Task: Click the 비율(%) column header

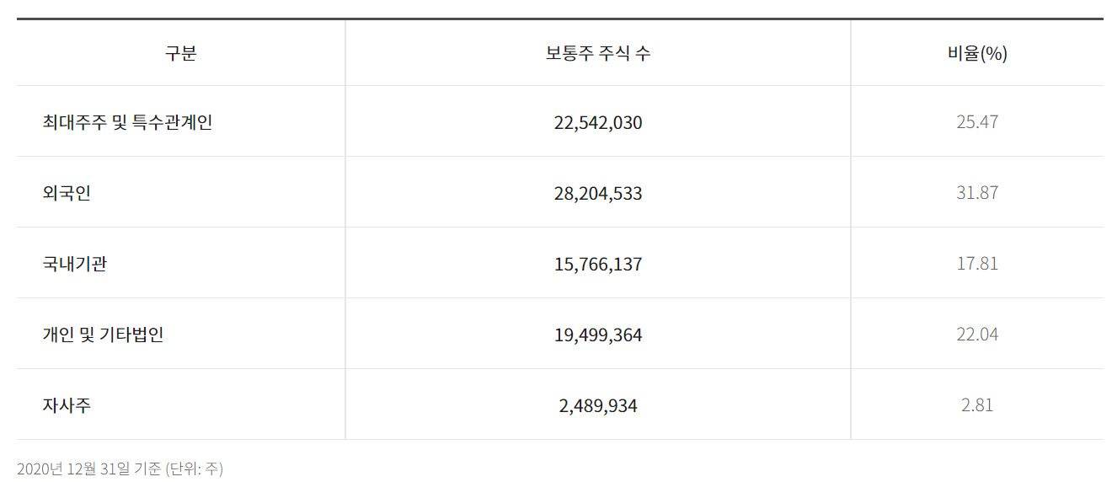Action: (x=977, y=54)
